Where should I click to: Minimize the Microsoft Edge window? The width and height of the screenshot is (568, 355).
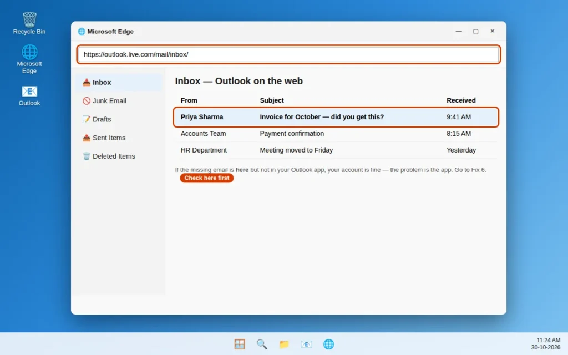tap(459, 31)
